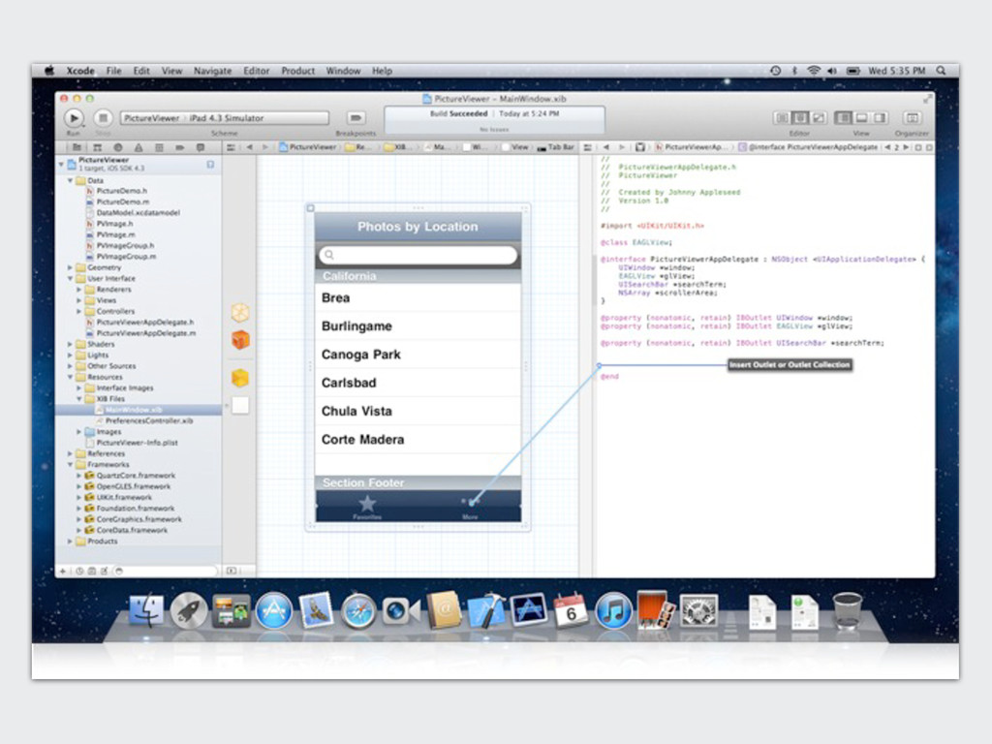This screenshot has height=744, width=992.
Task: Click the search field in the iPhone view
Action: (418, 255)
